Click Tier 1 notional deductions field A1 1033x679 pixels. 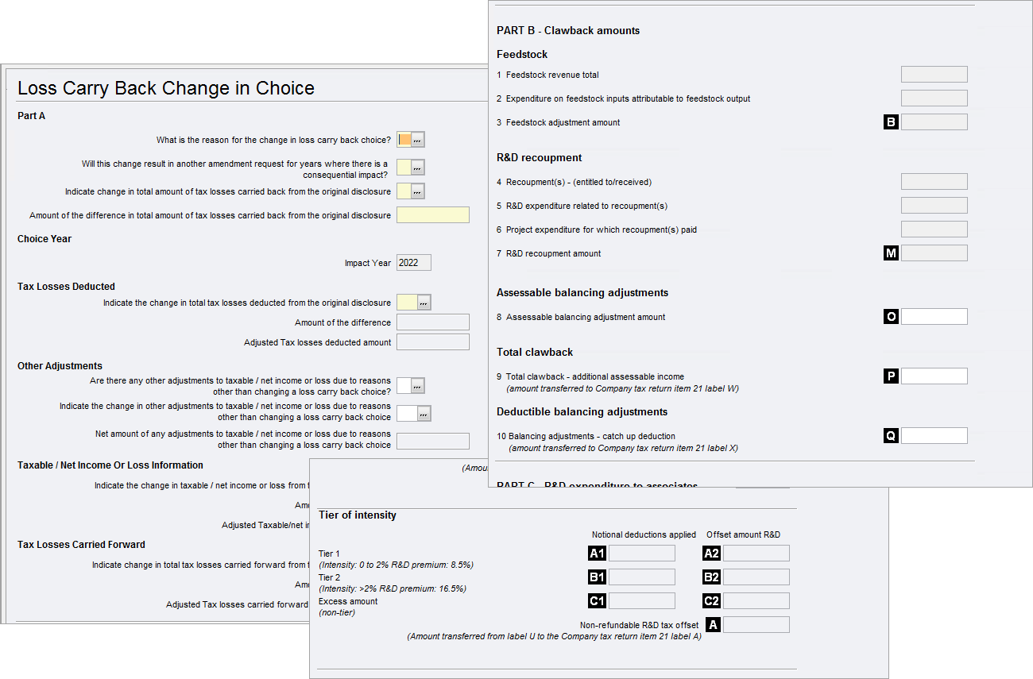click(x=642, y=554)
